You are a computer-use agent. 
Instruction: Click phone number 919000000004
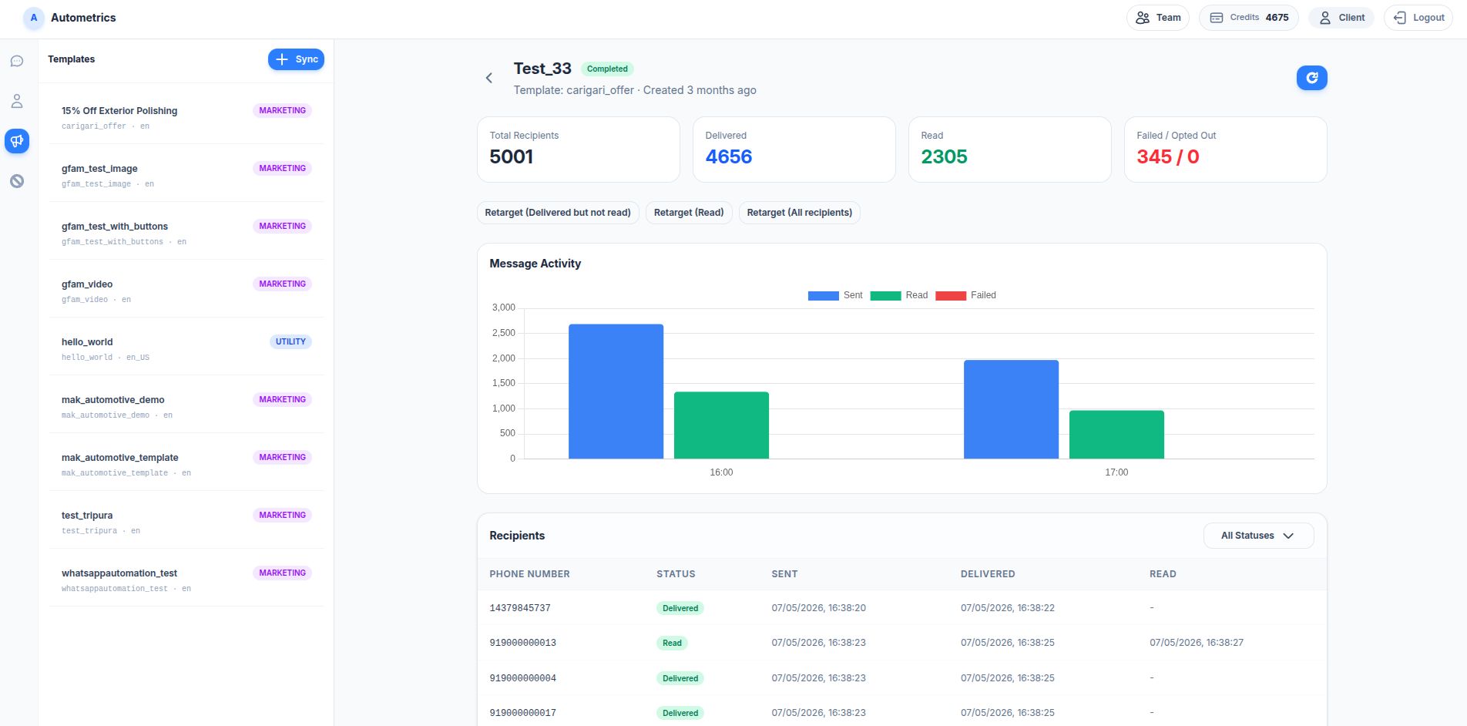pos(523,678)
